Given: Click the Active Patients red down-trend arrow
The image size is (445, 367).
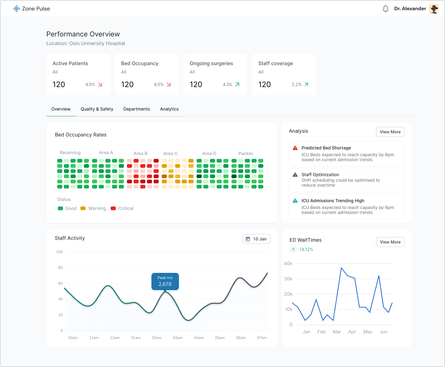Looking at the screenshot, I should click(x=100, y=85).
